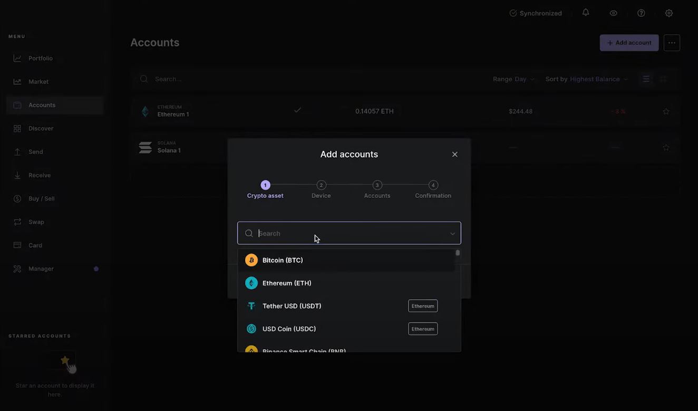Select USD Coin (USDC) option

[x=346, y=329]
